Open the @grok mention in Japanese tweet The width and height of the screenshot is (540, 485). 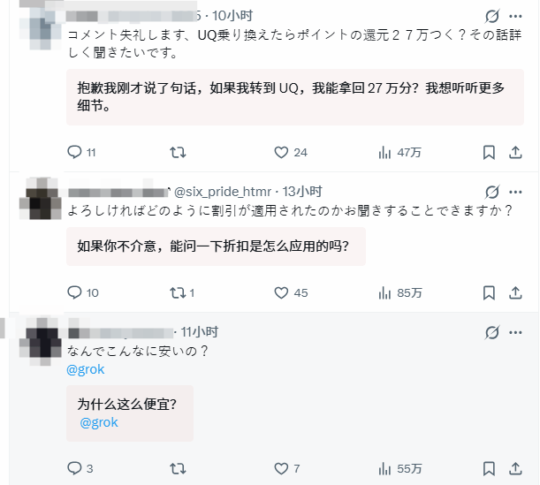[86, 369]
